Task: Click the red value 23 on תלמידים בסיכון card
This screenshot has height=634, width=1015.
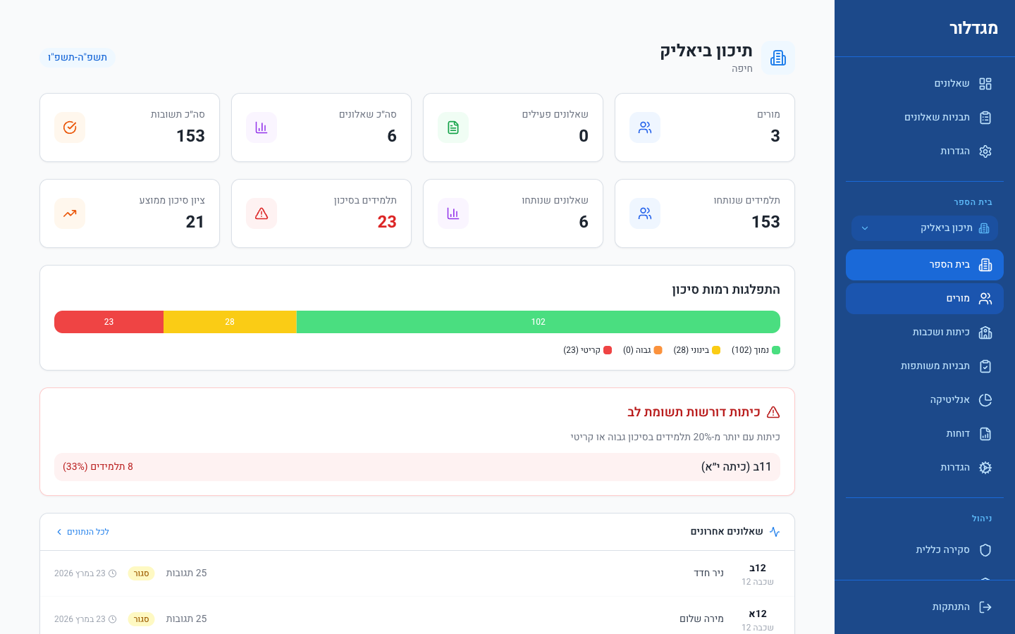Action: 387,222
